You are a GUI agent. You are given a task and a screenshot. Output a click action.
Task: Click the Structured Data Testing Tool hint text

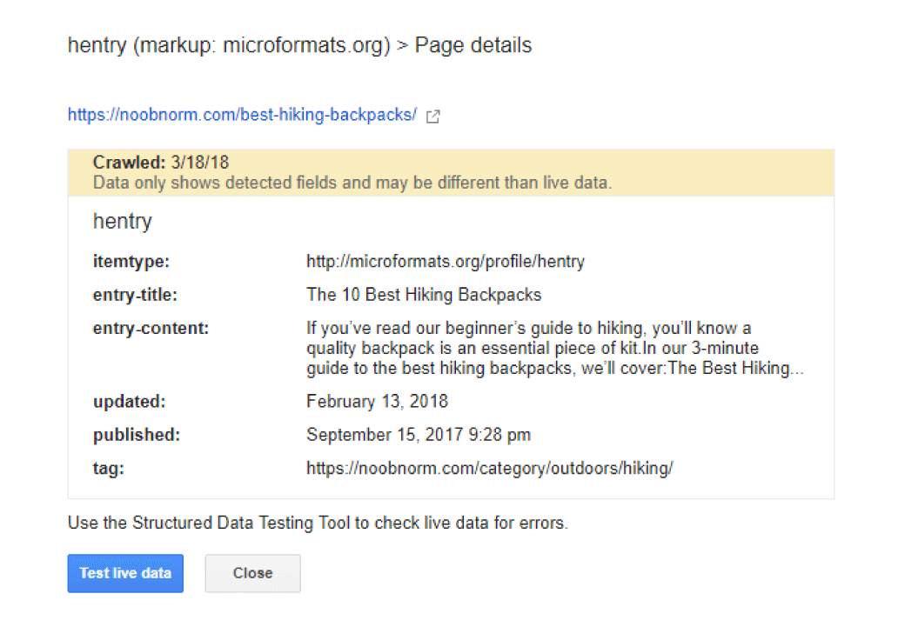318,523
